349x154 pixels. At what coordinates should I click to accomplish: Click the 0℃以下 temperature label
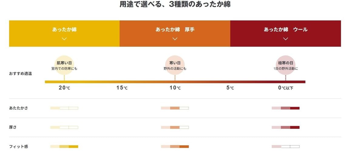286,88
